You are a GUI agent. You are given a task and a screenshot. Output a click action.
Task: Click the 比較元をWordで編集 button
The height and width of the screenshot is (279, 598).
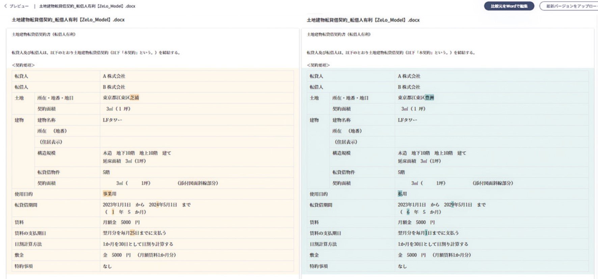tap(509, 6)
